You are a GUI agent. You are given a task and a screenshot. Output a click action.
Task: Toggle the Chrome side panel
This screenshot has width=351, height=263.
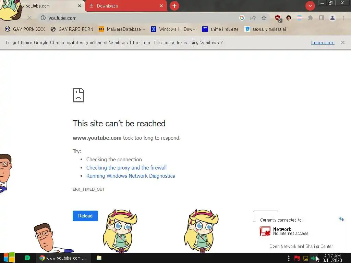click(x=322, y=18)
